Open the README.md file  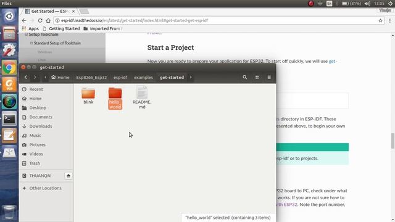pyautogui.click(x=142, y=97)
